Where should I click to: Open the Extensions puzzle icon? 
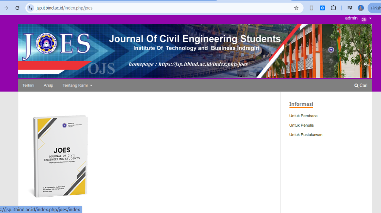[333, 8]
